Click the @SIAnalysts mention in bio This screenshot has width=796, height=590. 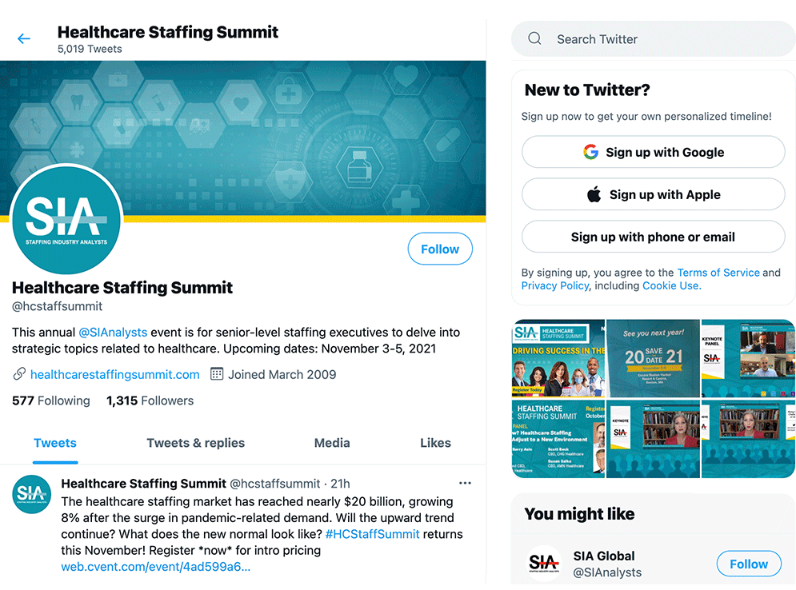point(113,332)
